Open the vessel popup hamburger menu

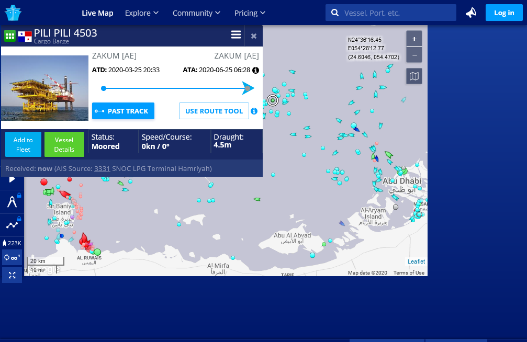click(x=236, y=35)
